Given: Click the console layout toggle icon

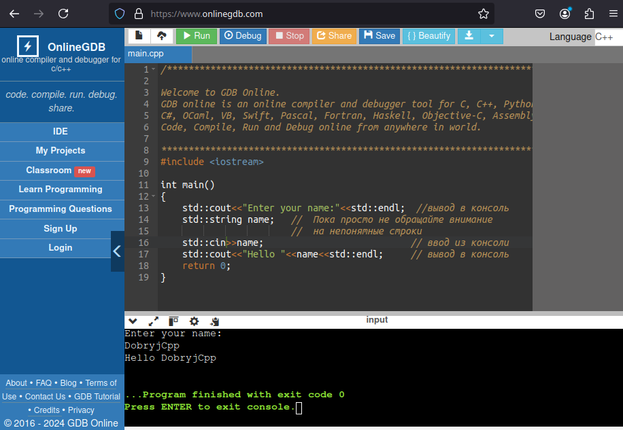Looking at the screenshot, I should click(173, 321).
